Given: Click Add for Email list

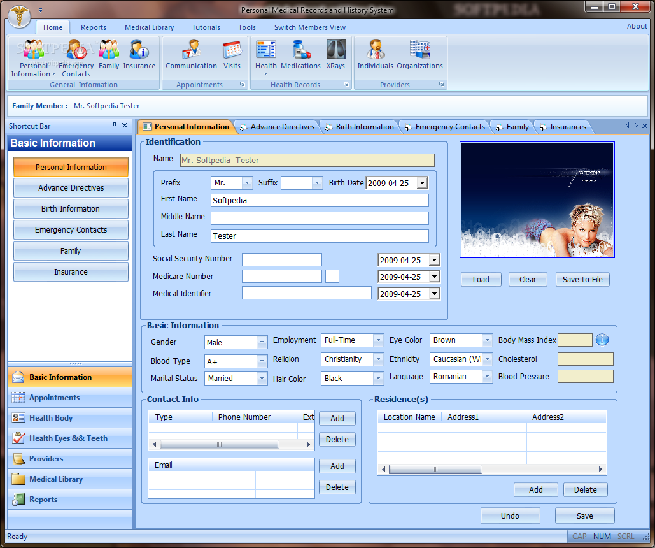Looking at the screenshot, I should (x=337, y=466).
